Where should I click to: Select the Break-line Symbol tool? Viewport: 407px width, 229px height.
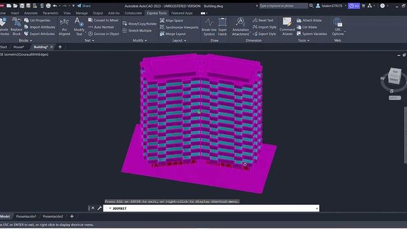pyautogui.click(x=209, y=27)
